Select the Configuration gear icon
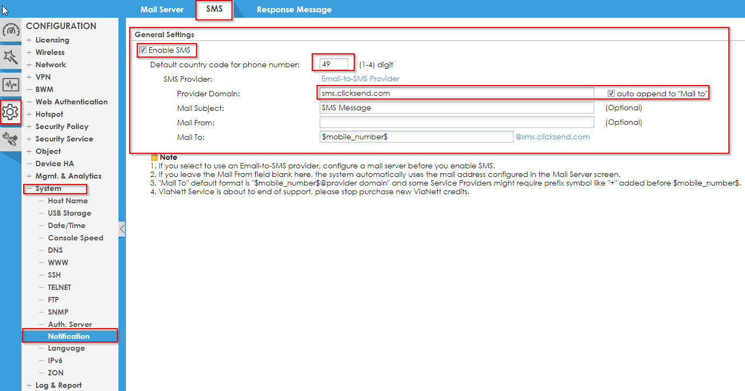745x391 pixels. pos(10,112)
